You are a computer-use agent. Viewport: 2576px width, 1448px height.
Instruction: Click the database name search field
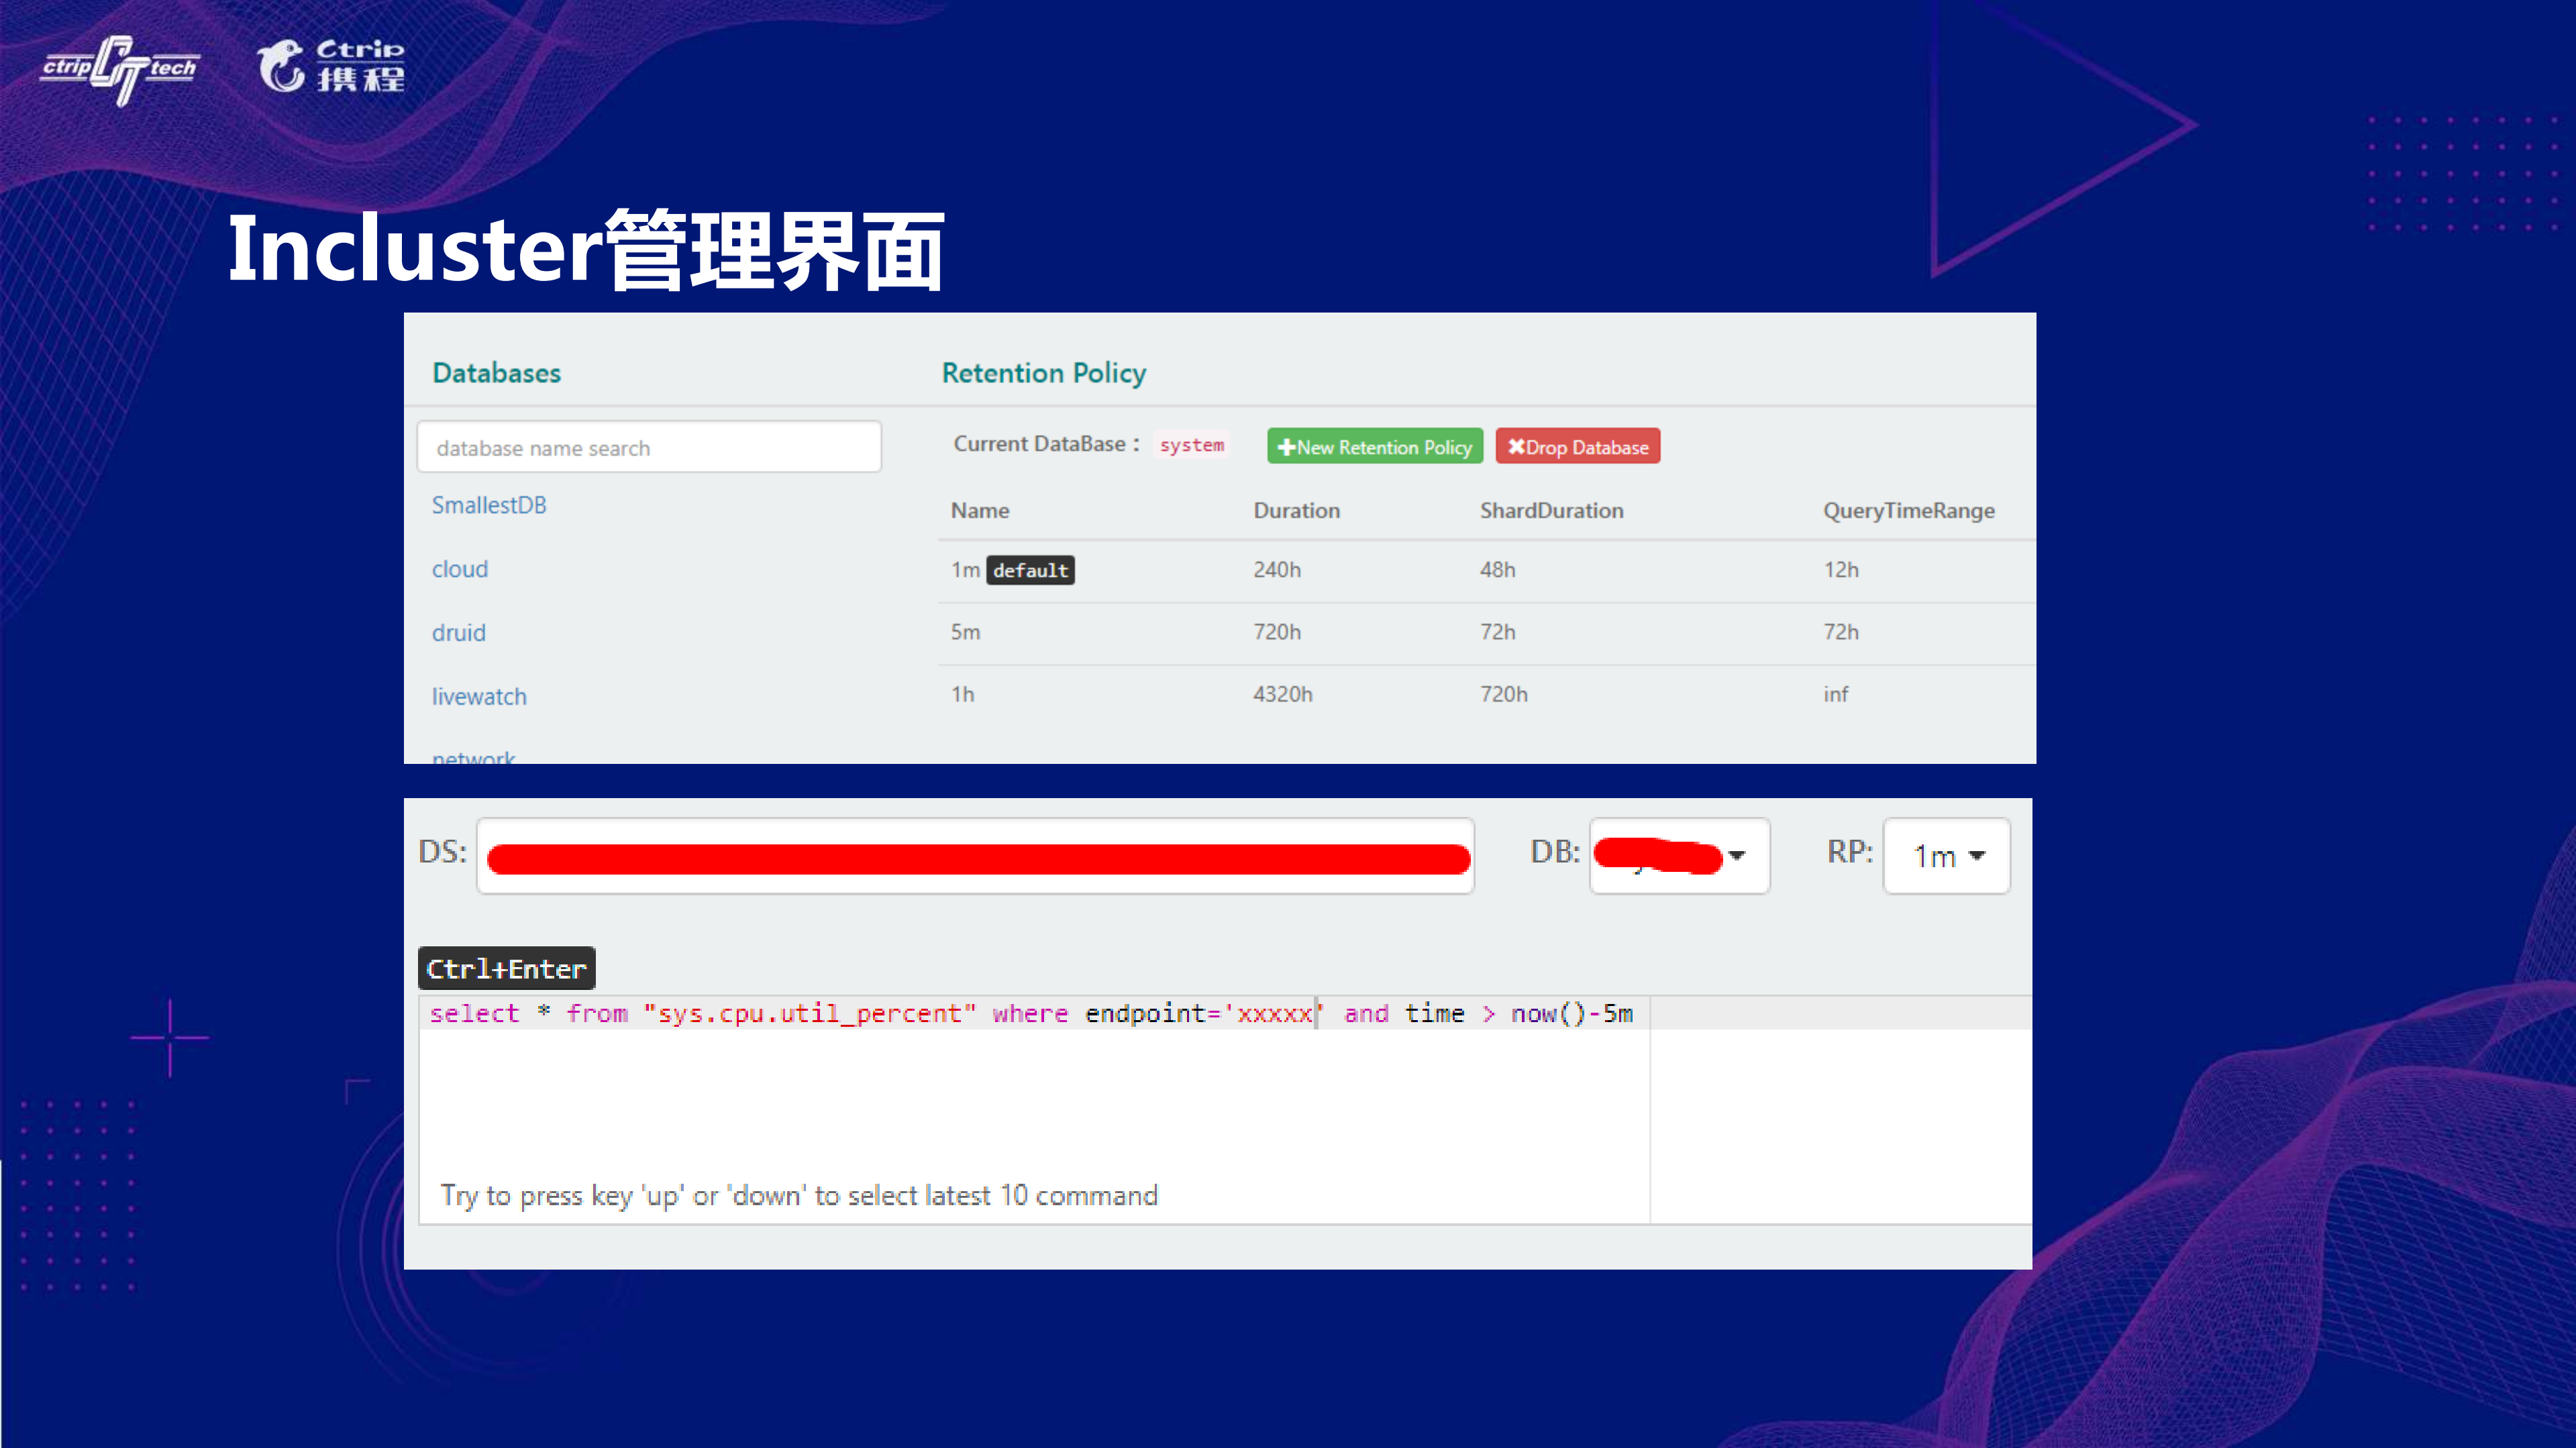point(649,447)
